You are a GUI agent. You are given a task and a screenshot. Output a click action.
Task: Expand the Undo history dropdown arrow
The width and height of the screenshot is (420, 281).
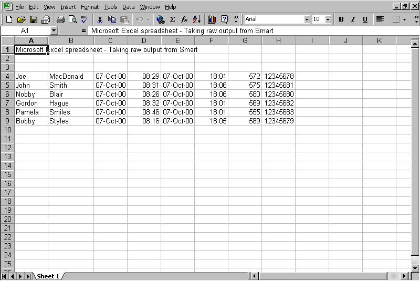click(149, 19)
